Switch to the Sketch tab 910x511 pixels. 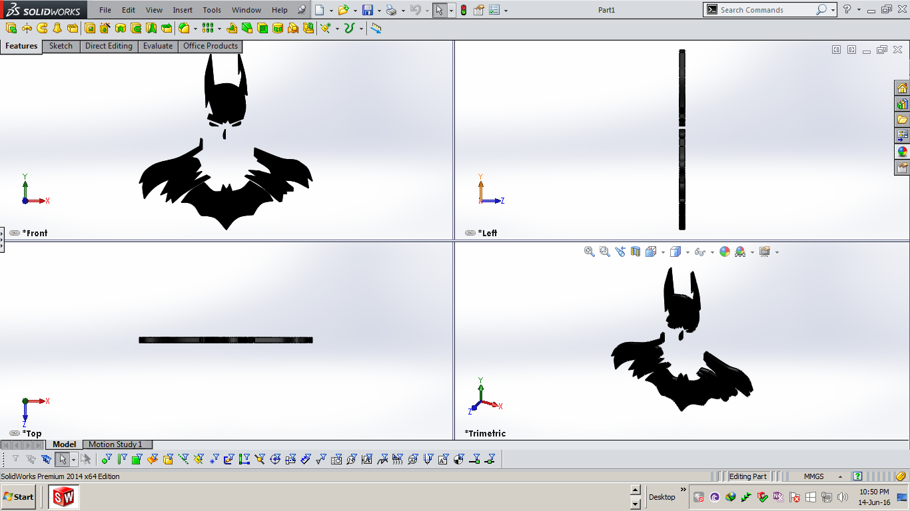pos(61,46)
